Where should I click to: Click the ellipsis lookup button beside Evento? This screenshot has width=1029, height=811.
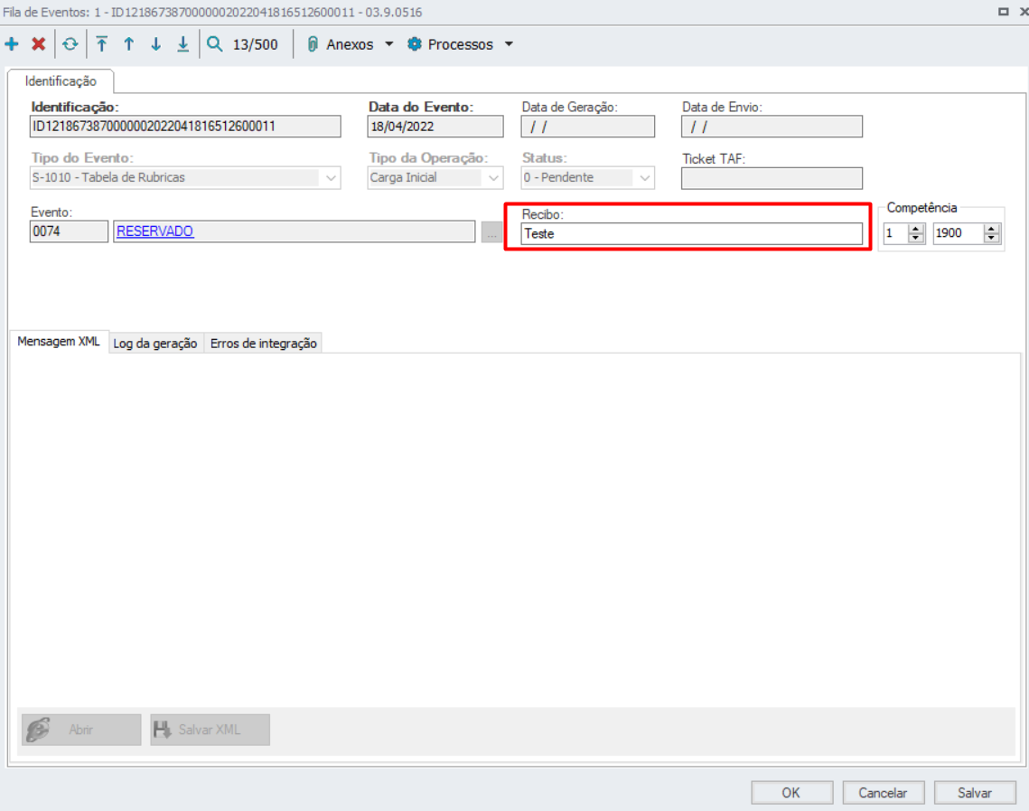(491, 231)
